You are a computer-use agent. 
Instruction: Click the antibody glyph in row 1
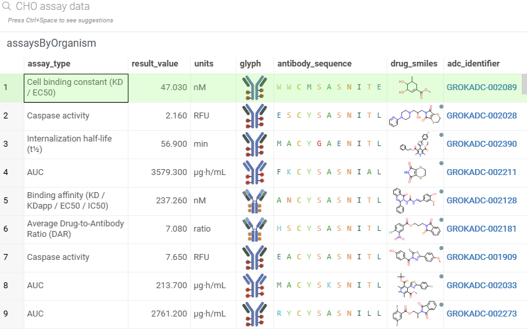tap(254, 88)
